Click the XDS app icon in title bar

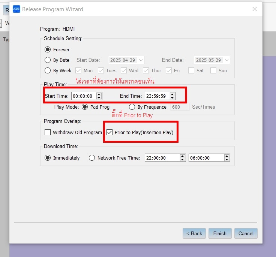(x=16, y=9)
